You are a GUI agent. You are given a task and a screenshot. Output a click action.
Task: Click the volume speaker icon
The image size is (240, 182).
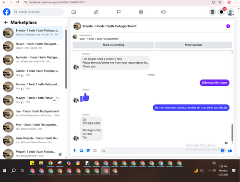[x=214, y=171]
